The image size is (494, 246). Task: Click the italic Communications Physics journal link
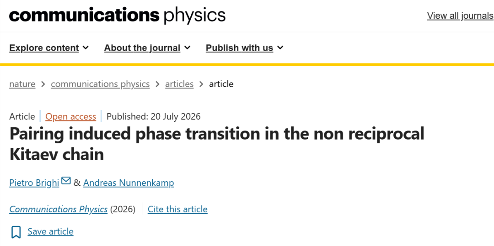coord(59,209)
